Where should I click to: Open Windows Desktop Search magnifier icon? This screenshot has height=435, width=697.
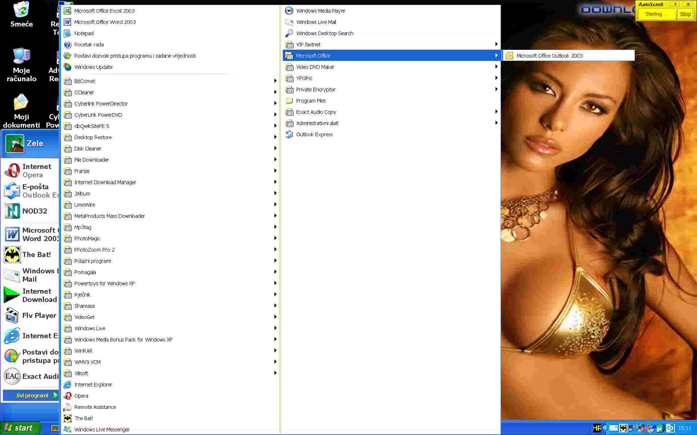(289, 33)
